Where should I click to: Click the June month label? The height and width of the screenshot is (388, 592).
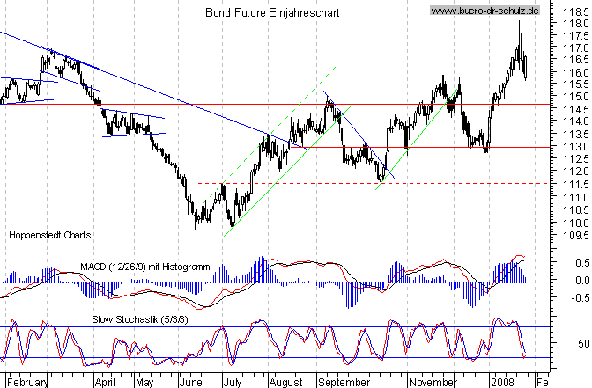(191, 382)
